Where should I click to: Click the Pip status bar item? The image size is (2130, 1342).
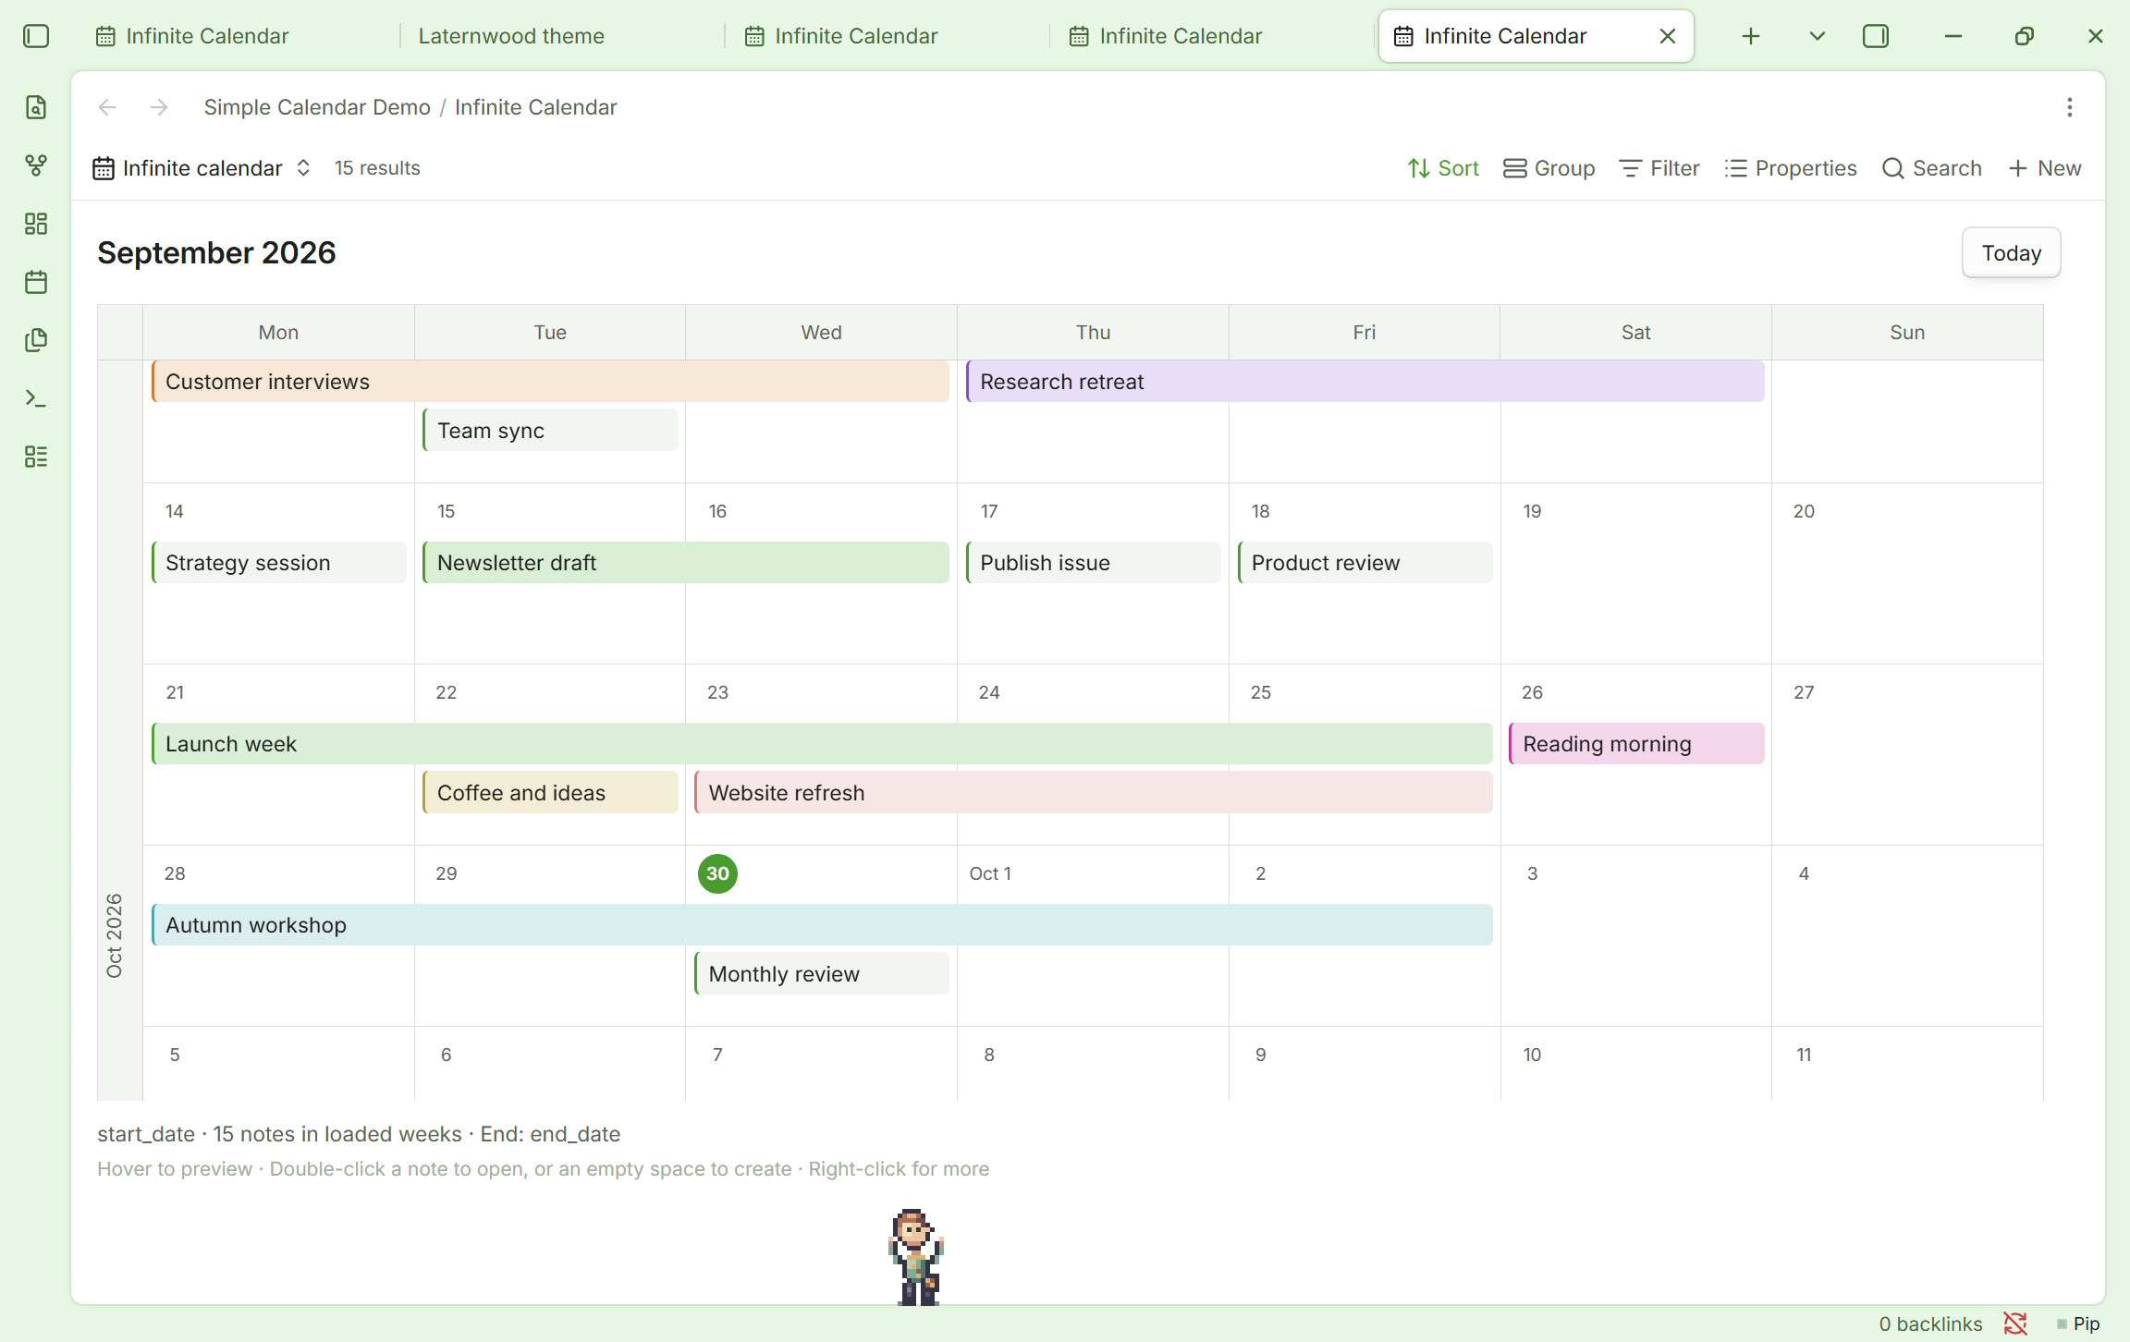2078,1324
